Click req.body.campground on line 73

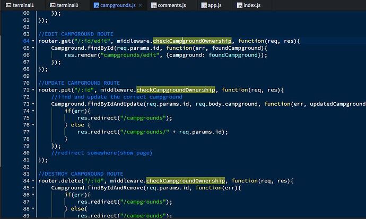pos(226,104)
